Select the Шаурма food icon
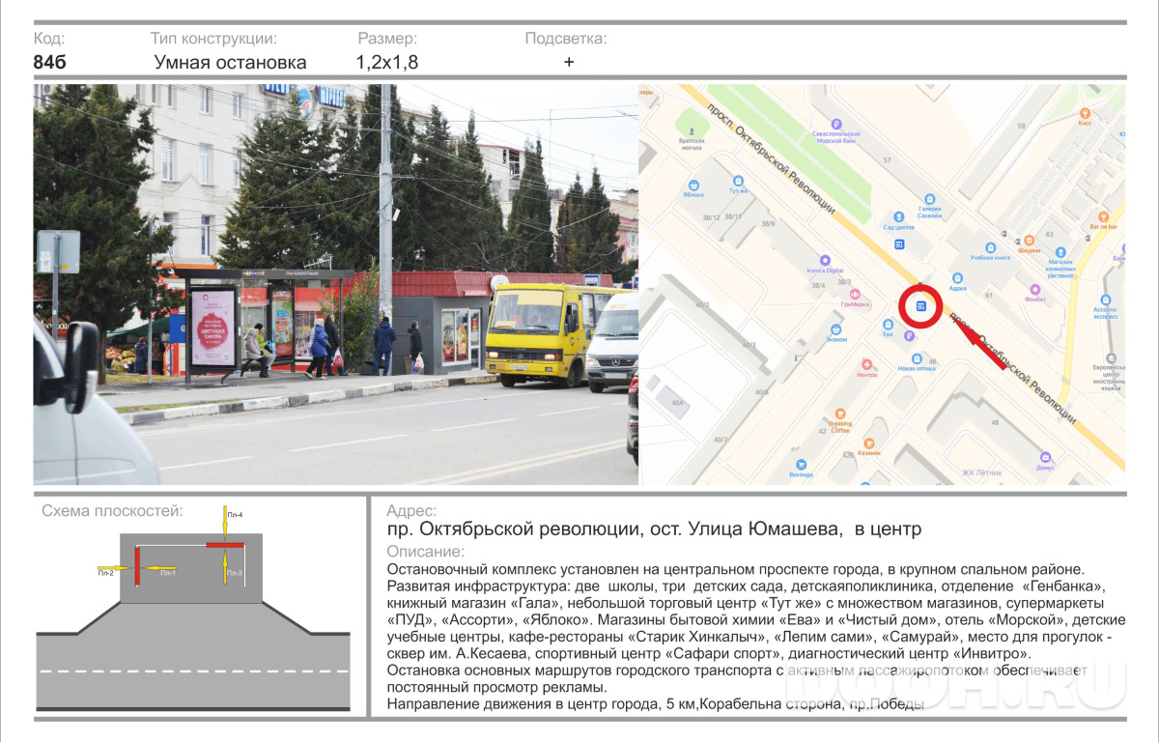Image resolution: width=1159 pixels, height=742 pixels. [1029, 240]
